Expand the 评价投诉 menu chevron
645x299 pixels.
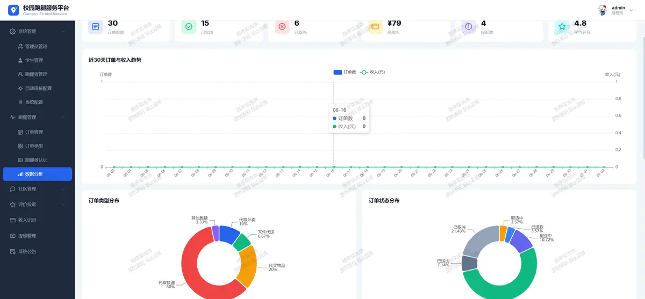tap(63, 205)
